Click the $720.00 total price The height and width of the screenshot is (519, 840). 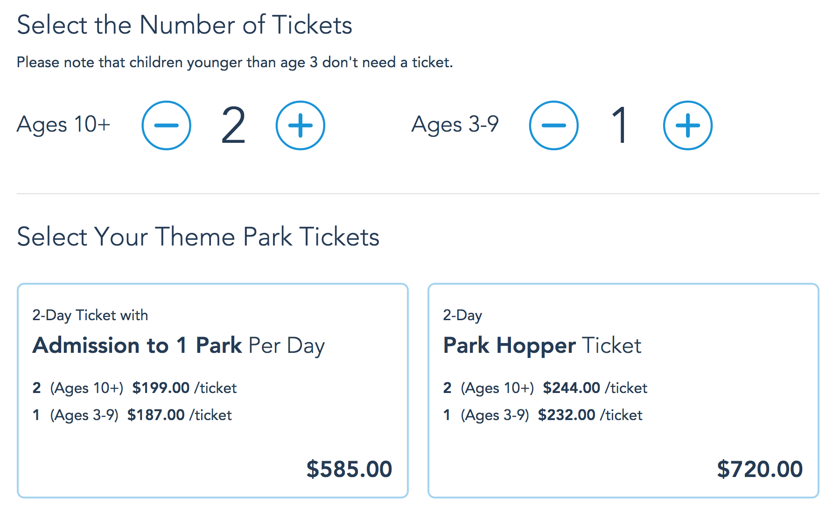click(759, 469)
